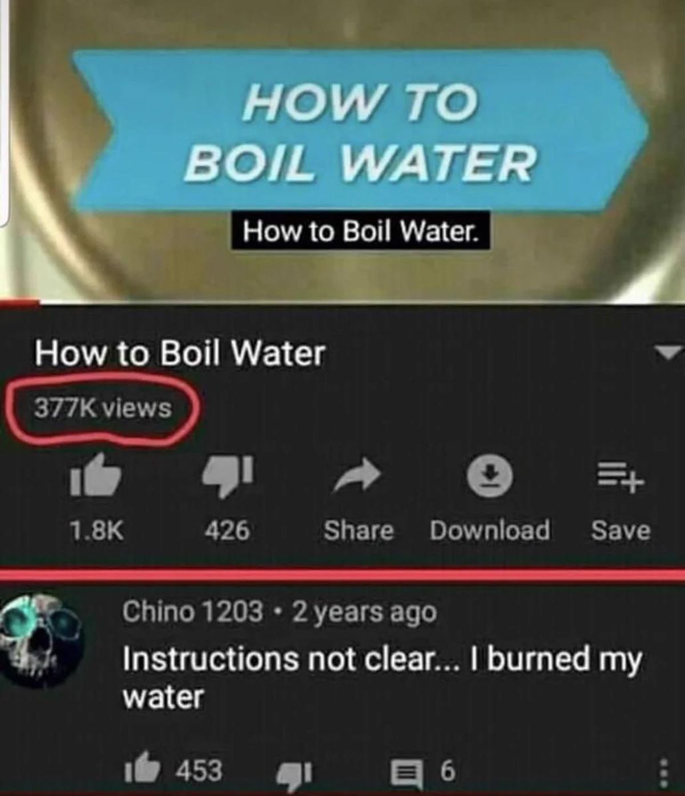The image size is (685, 796).
Task: Open the Share arrow icon
Action: click(357, 475)
